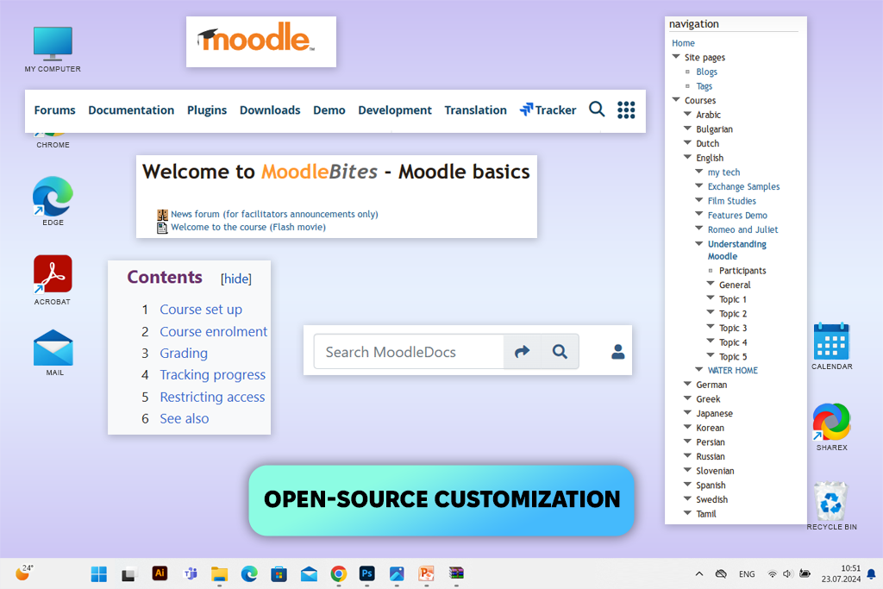
Task: Open the Tracker menu item
Action: tap(548, 110)
